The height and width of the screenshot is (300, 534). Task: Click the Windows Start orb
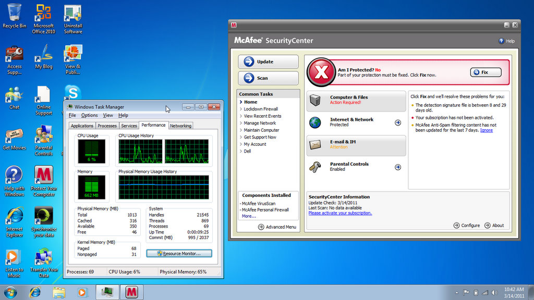10,292
